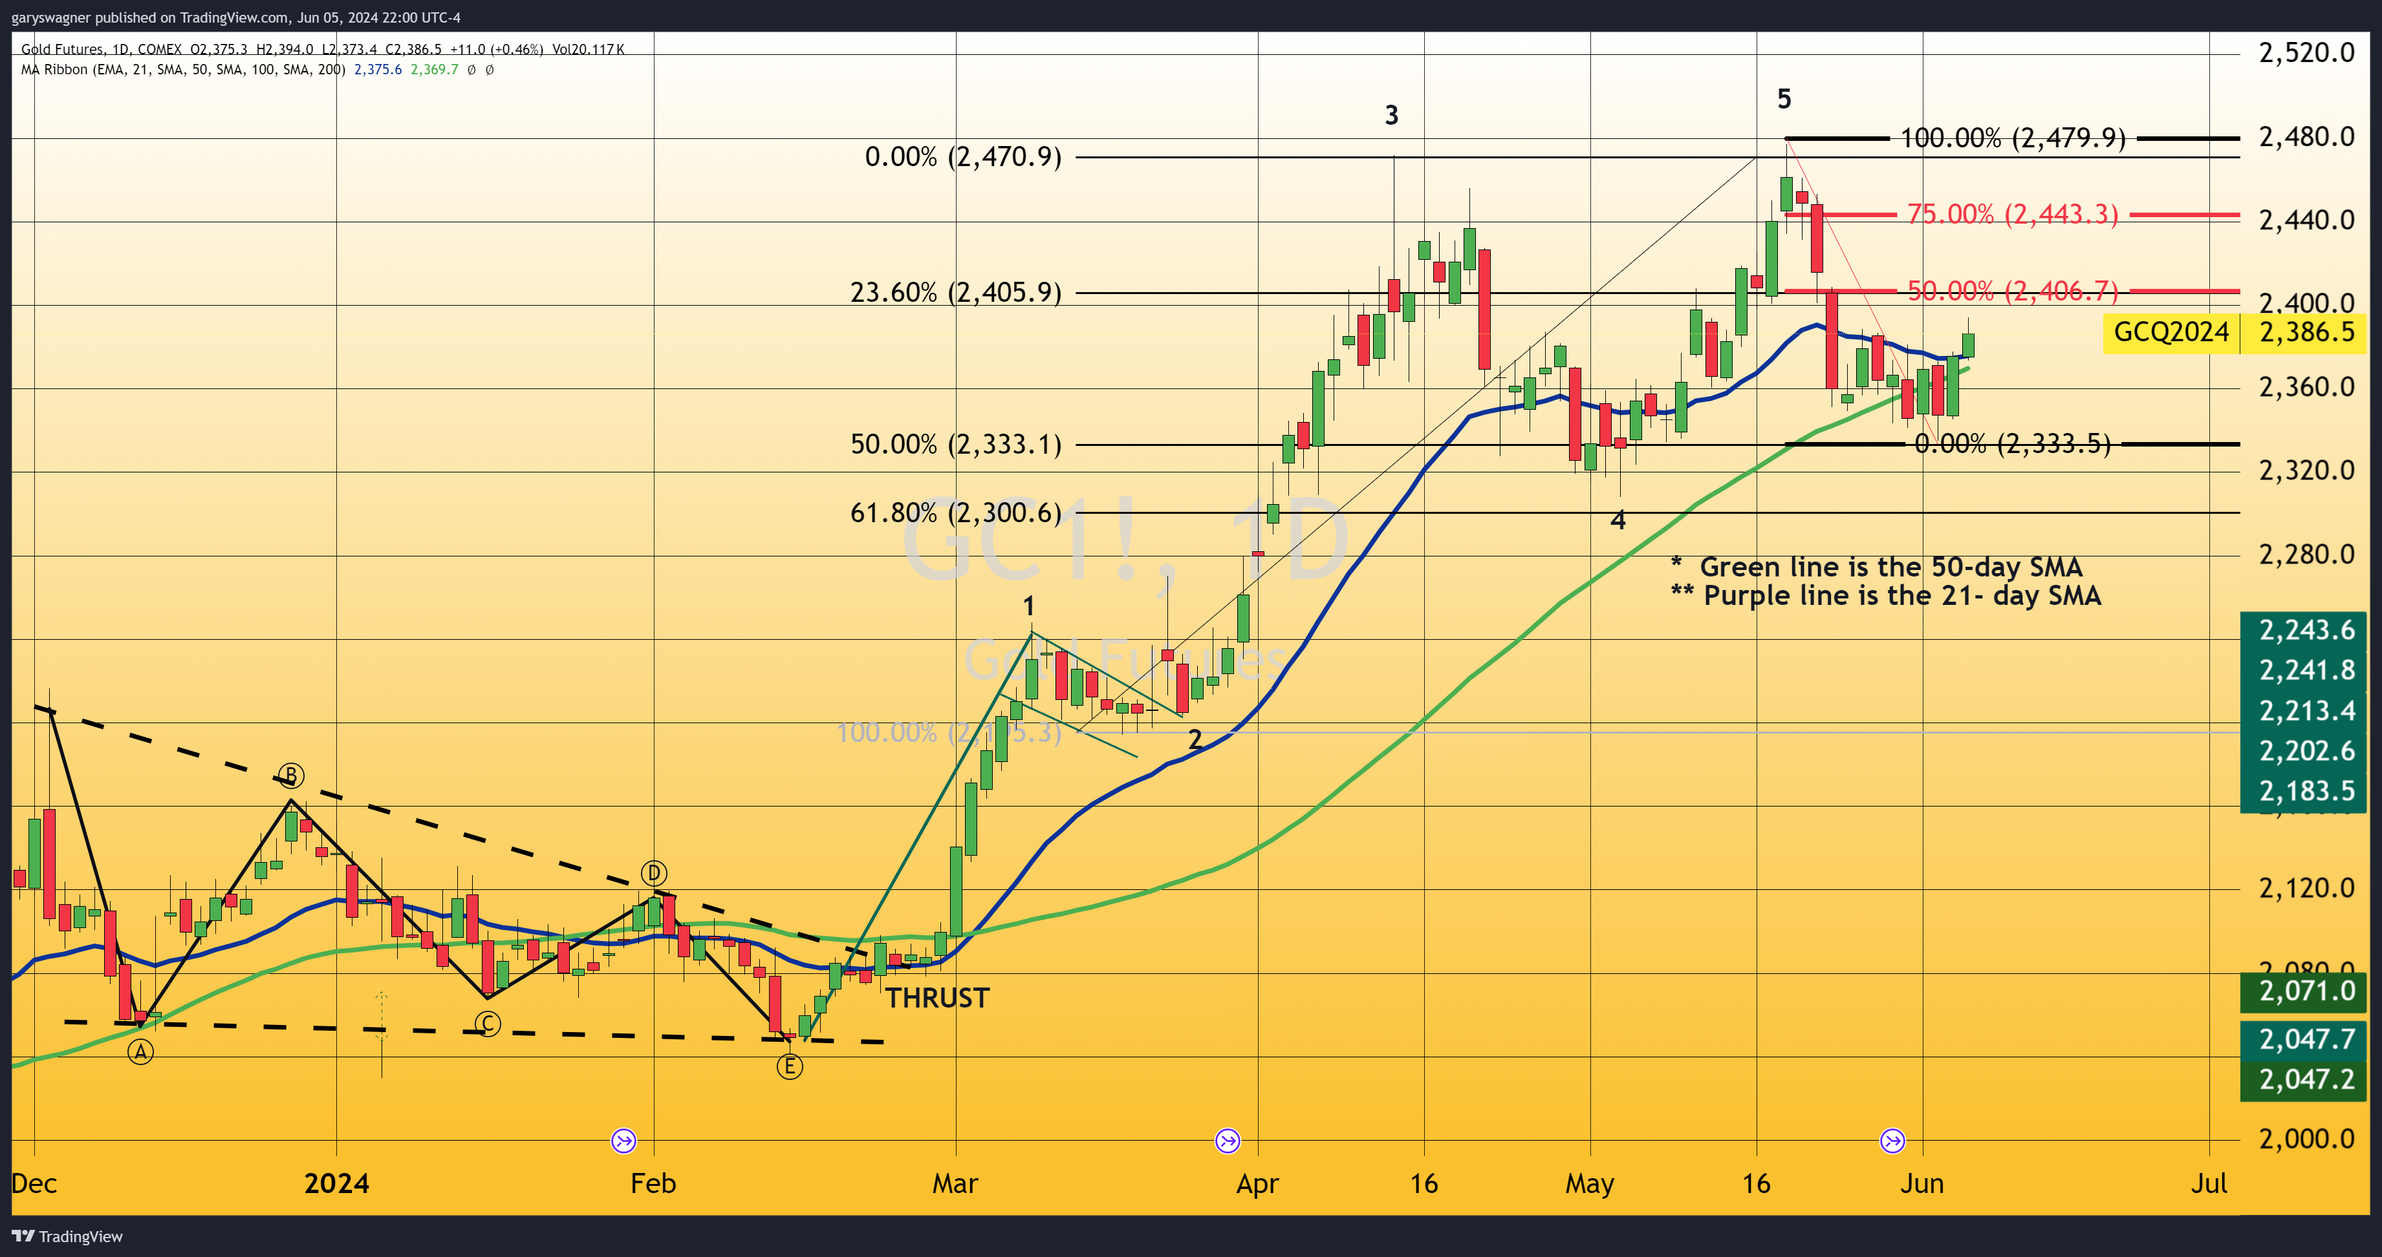Click the purple event marker before Apr
This screenshot has height=1257, width=2382.
(x=1227, y=1141)
